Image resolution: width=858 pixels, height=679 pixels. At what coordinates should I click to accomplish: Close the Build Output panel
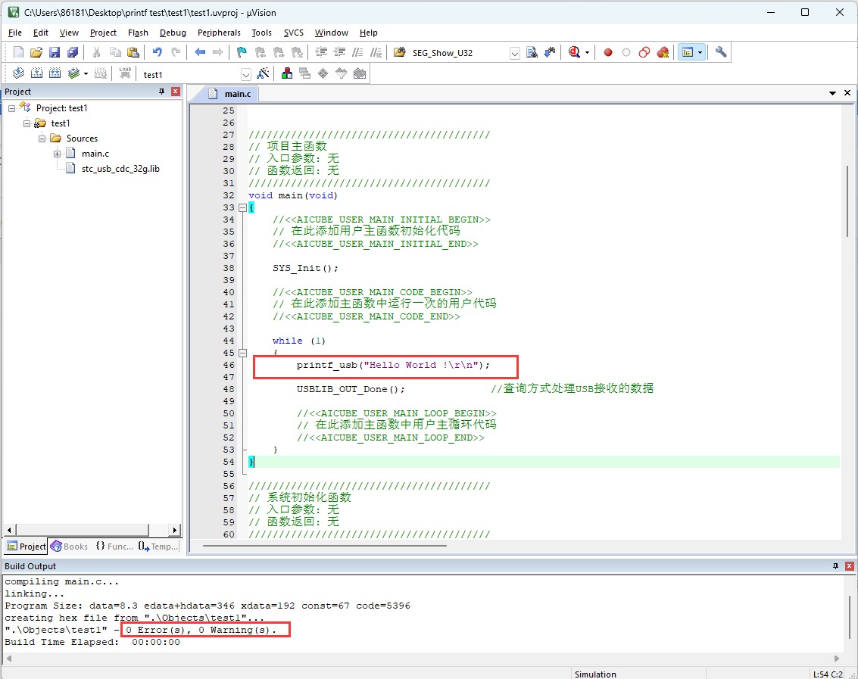pos(849,566)
